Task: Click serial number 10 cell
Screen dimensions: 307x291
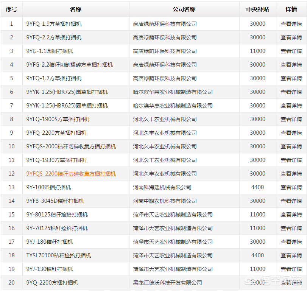Action: point(12,146)
